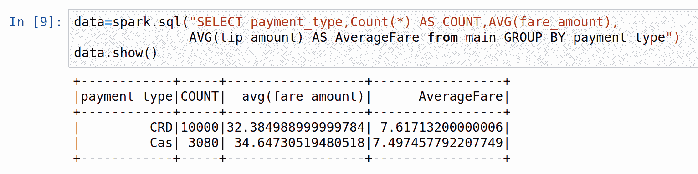Click inside the spark.sql code cell
The image size is (698, 174).
(383, 38)
